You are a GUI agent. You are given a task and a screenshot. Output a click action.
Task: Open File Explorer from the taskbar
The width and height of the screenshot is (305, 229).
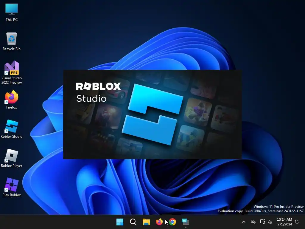(x=146, y=222)
